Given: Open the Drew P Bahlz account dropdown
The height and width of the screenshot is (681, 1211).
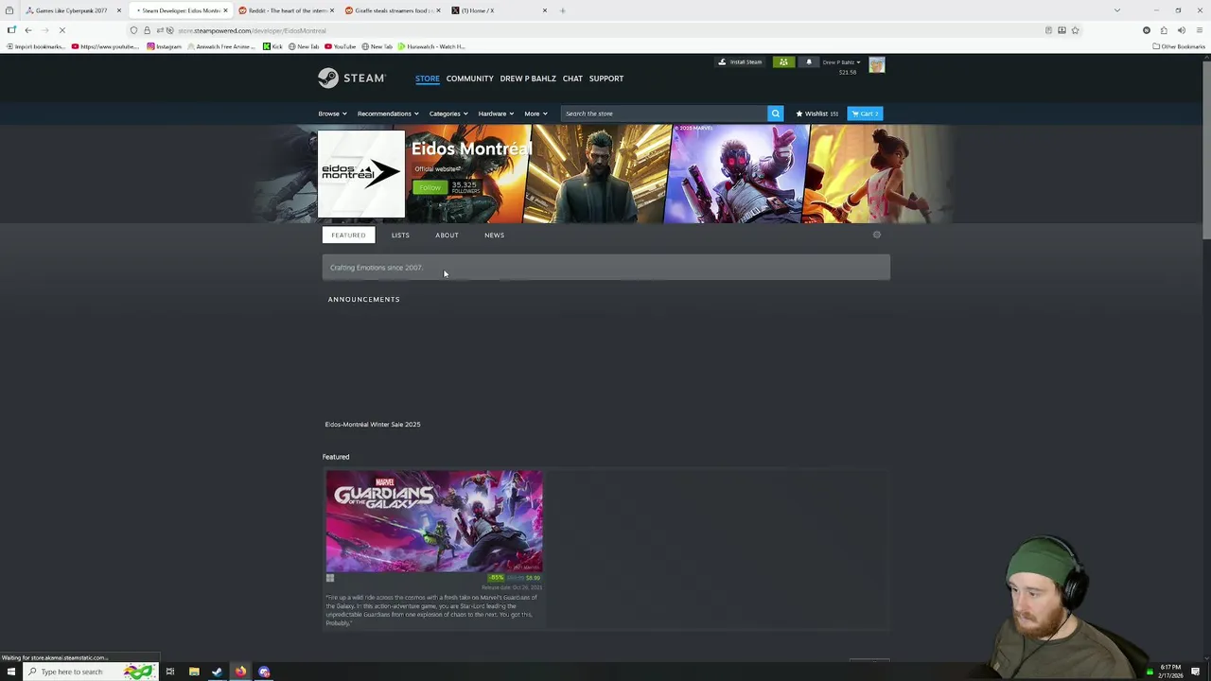Looking at the screenshot, I should [841, 61].
